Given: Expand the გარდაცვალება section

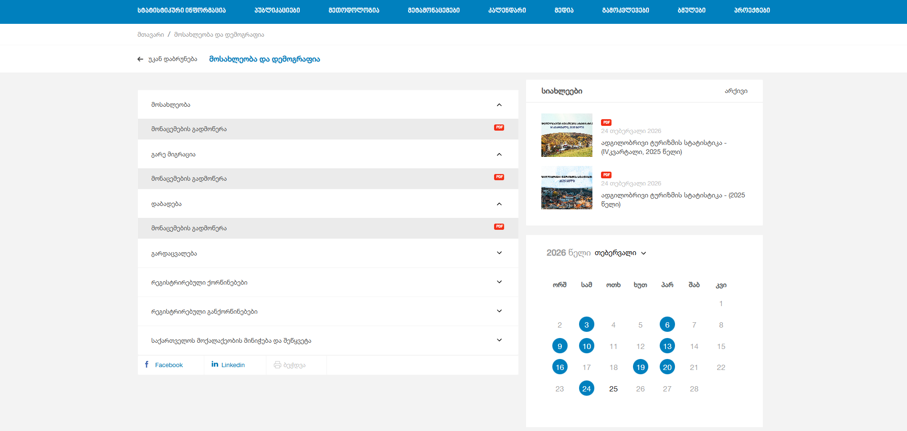Looking at the screenshot, I should (499, 253).
